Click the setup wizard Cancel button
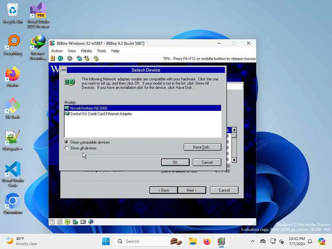Image resolution: width=332 pixels, height=249 pixels. 224,190
